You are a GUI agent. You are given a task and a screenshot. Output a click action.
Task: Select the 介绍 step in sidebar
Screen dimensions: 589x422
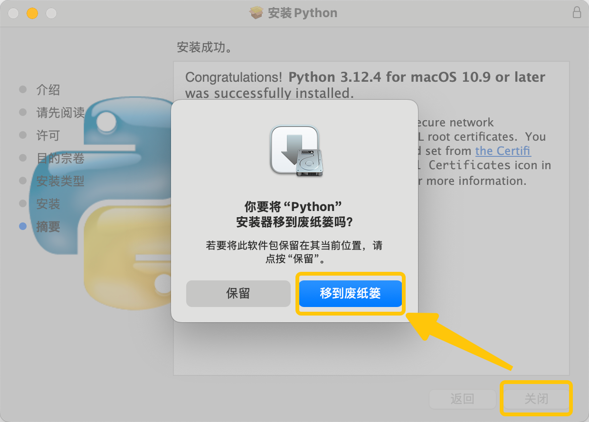pyautogui.click(x=49, y=89)
